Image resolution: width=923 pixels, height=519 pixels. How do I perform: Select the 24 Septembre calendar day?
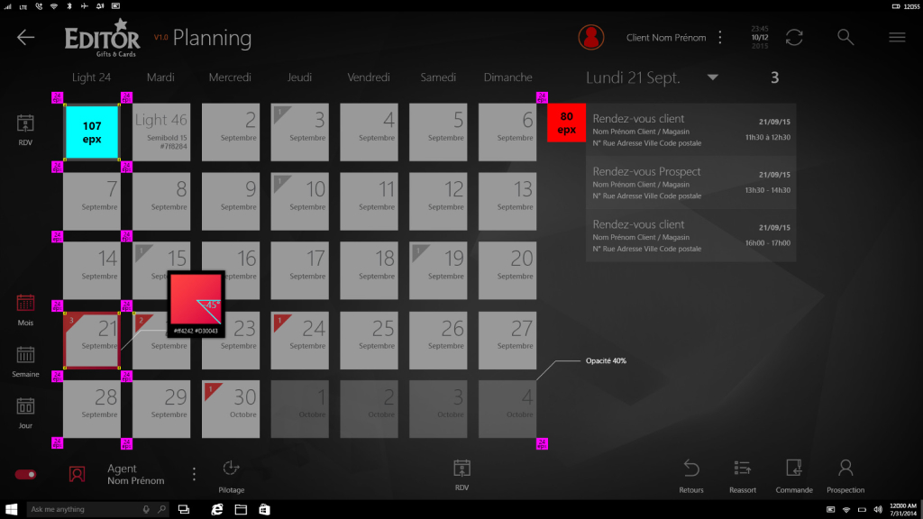(300, 340)
